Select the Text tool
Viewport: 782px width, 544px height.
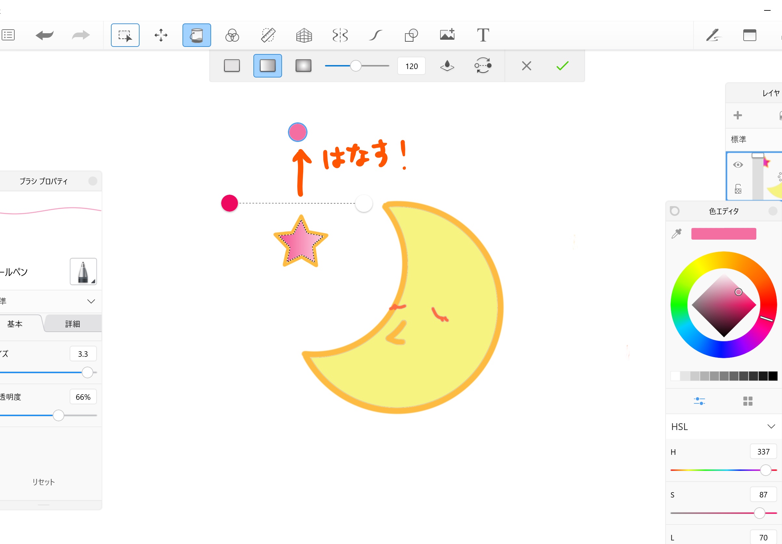tap(483, 35)
